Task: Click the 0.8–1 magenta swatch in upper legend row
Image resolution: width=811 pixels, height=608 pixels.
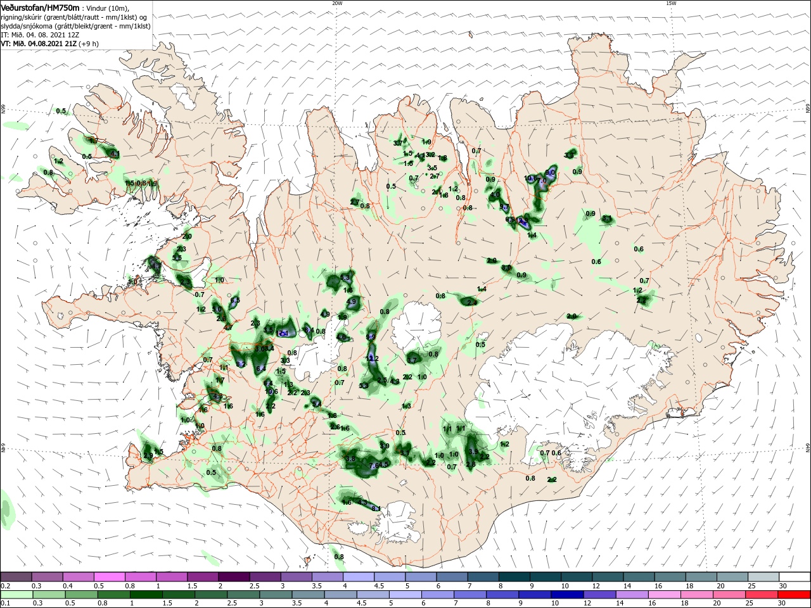Action: point(140,576)
